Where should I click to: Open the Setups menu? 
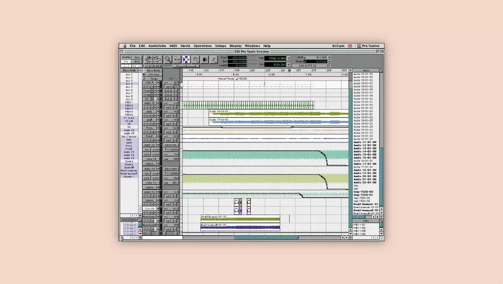220,46
